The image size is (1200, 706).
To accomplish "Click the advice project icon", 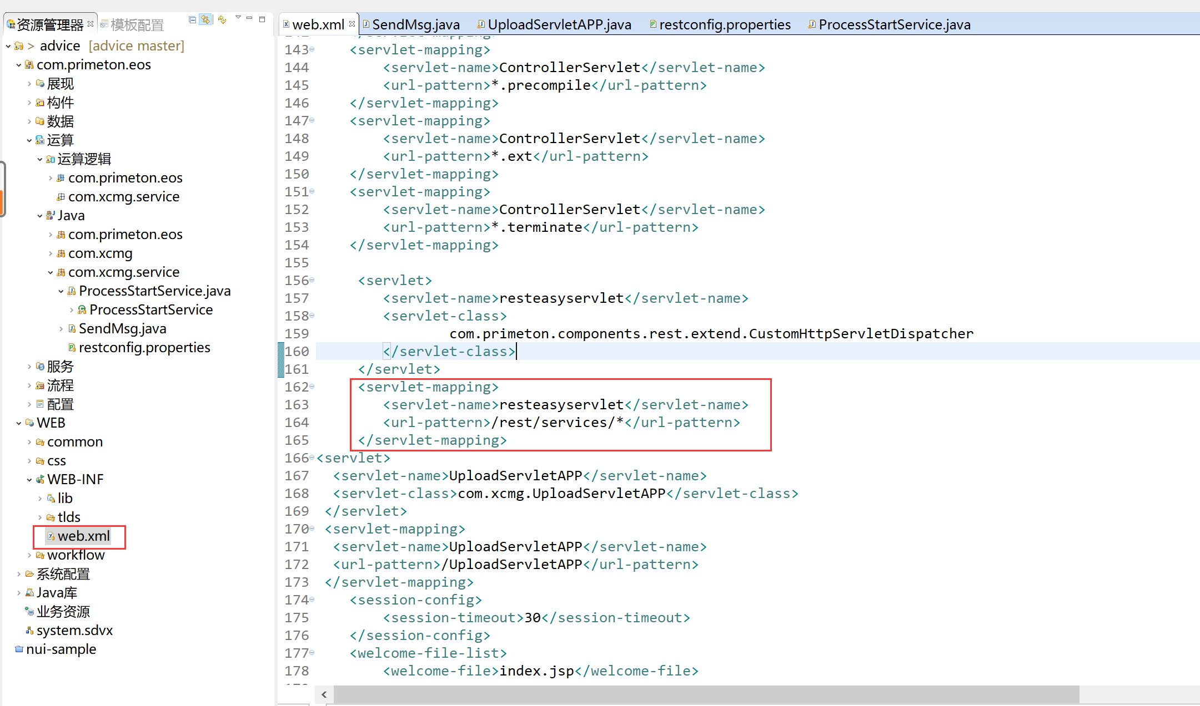I will [x=19, y=46].
